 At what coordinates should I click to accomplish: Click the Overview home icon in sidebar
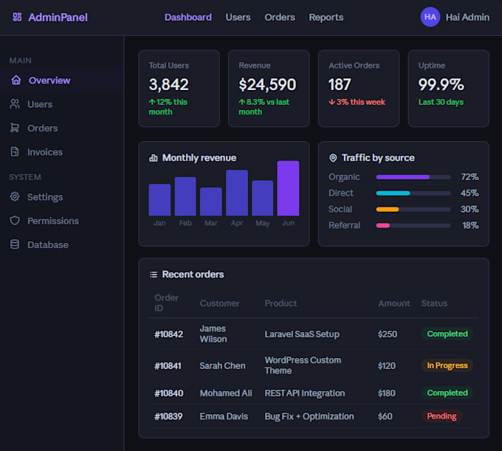[x=16, y=80]
